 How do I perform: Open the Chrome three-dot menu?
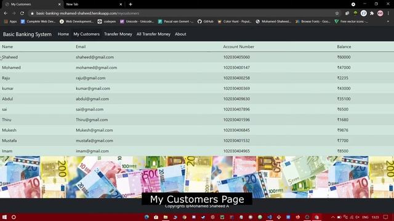pos(388,14)
